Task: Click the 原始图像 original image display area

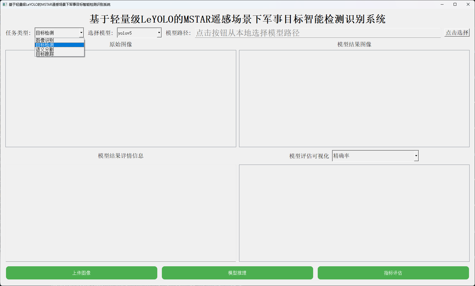Action: tap(121, 99)
